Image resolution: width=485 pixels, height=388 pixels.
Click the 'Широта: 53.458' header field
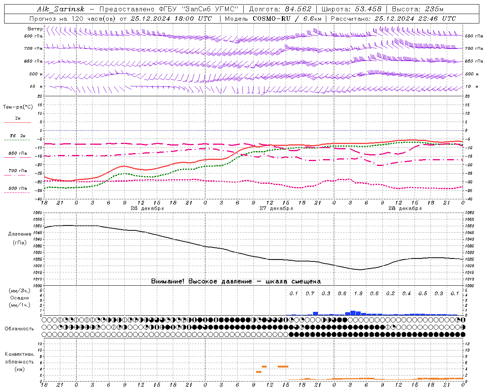[351, 9]
